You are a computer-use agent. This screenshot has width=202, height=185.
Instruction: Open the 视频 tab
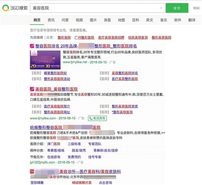click(79, 20)
